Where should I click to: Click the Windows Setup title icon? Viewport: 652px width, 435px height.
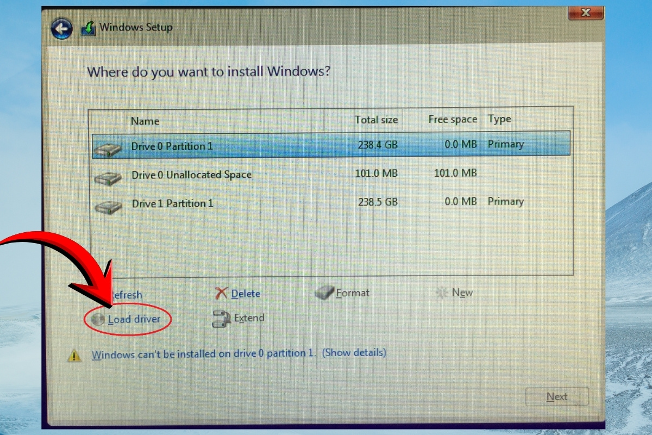[89, 28]
